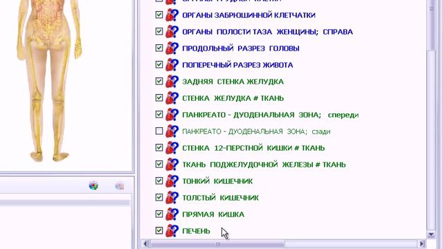
Task: Select the text ЗАДНЯЯ СТЕНКА ЖЕЛУДКА
Action: [x=233, y=82]
